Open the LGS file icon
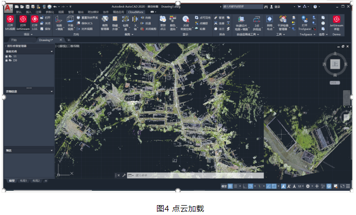 35,22
